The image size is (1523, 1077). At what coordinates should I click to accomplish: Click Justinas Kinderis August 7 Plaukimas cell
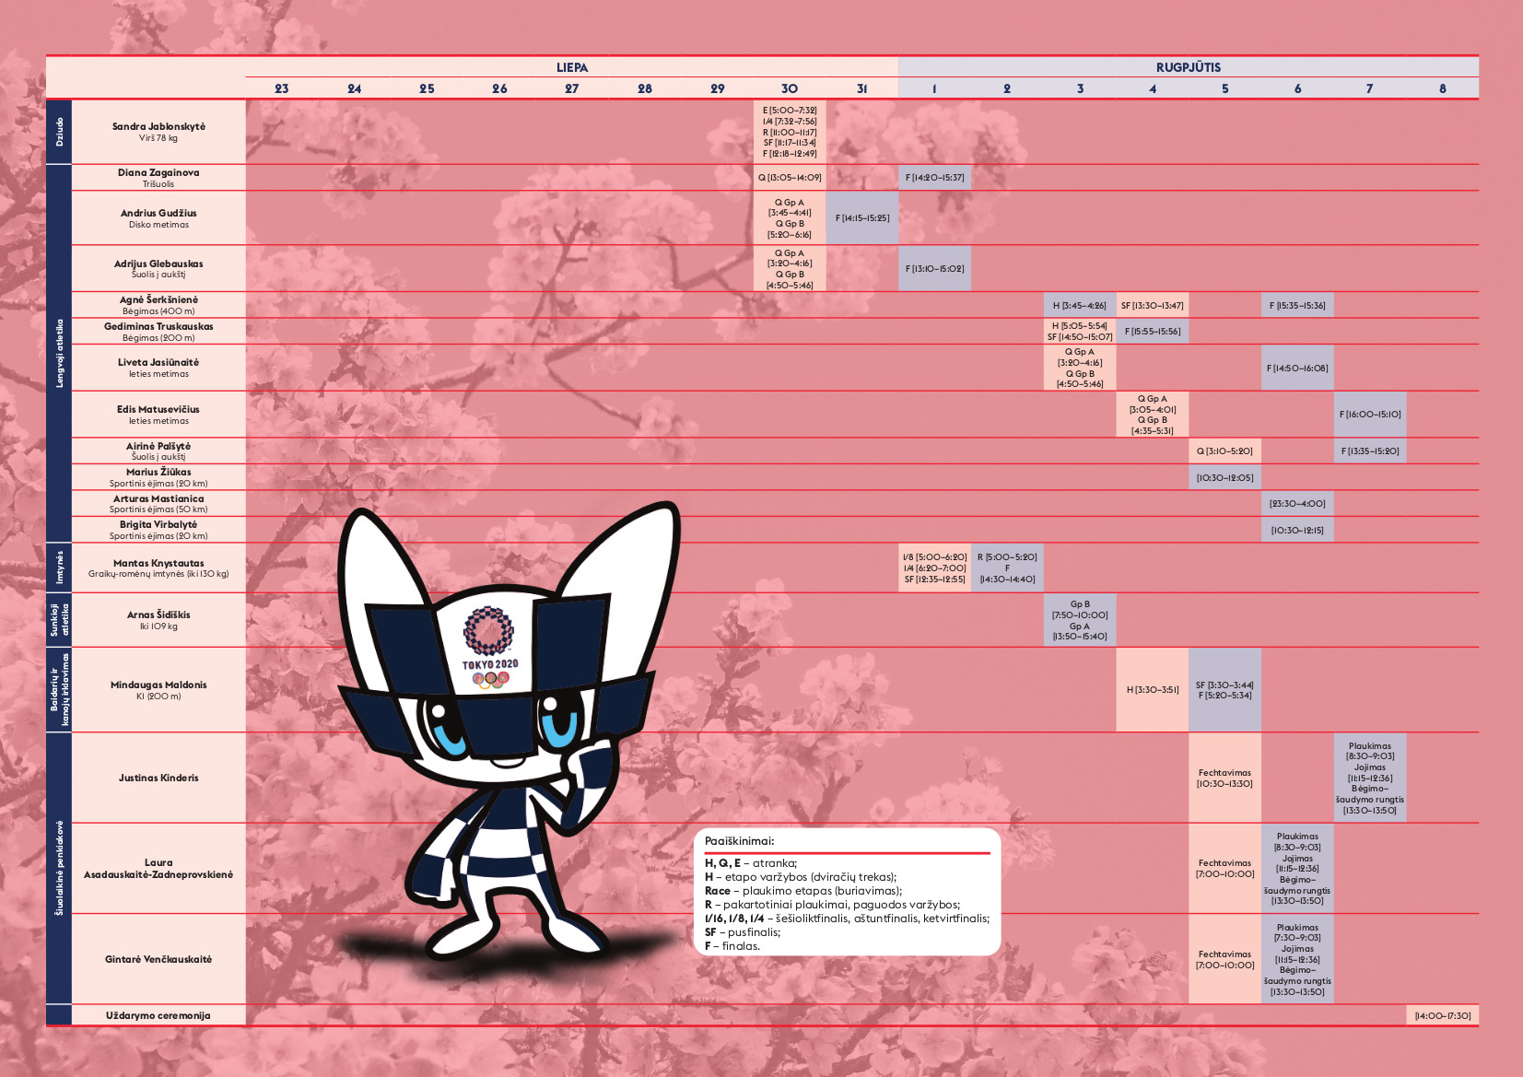point(1370,778)
